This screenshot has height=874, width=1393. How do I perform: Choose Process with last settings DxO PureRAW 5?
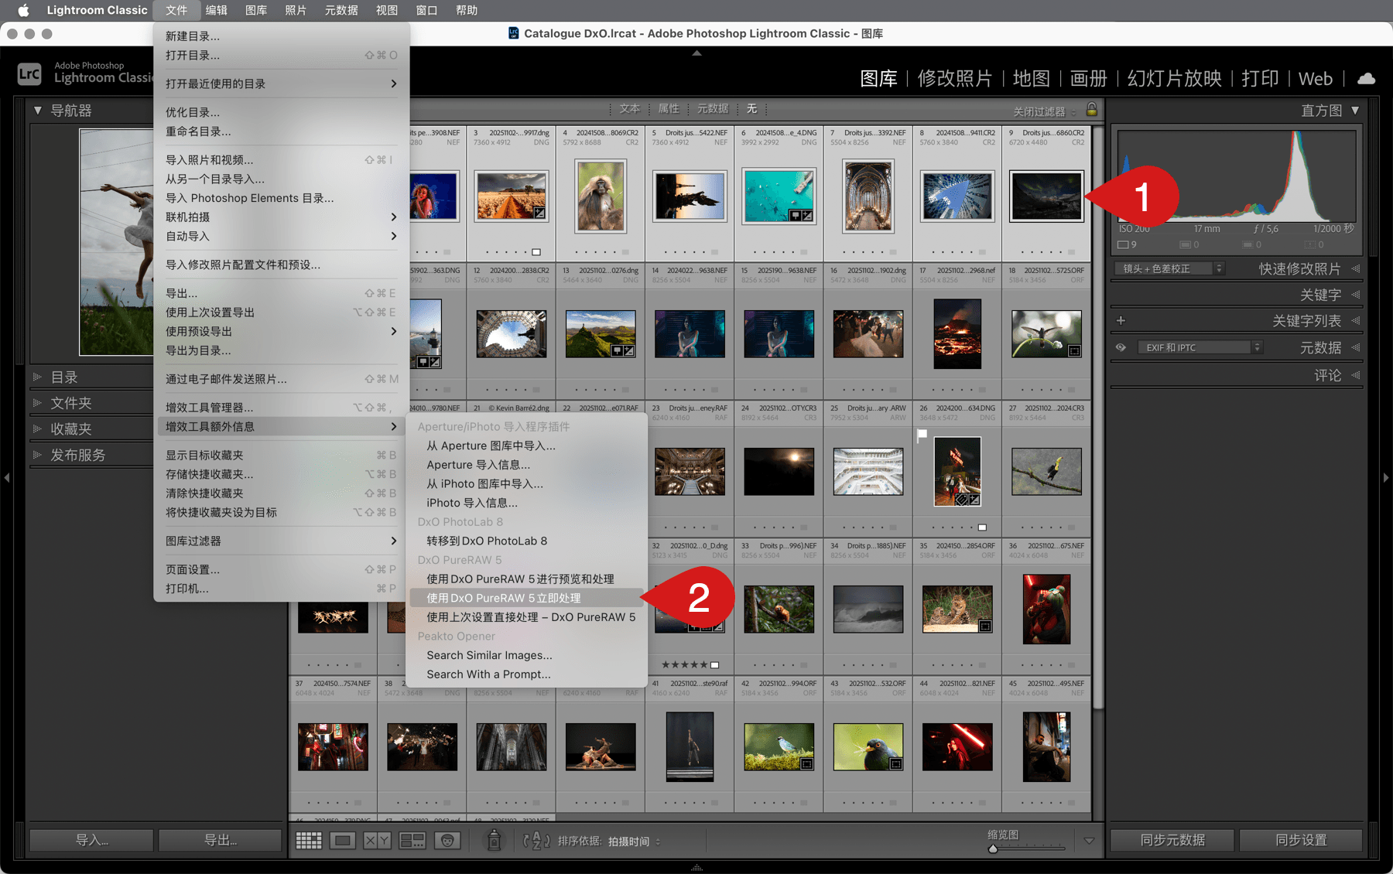coord(526,617)
